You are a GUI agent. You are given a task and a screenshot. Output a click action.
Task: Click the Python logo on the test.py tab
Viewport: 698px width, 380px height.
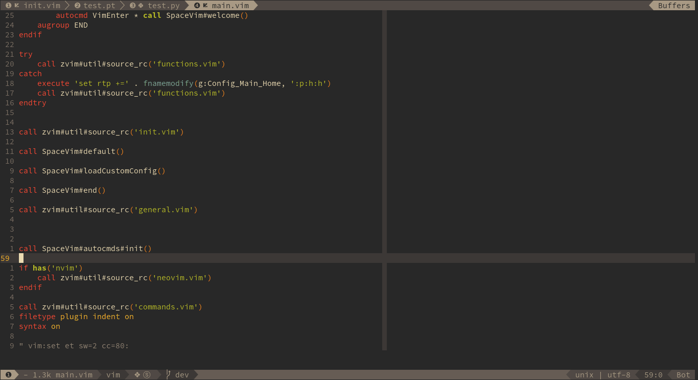click(x=141, y=5)
